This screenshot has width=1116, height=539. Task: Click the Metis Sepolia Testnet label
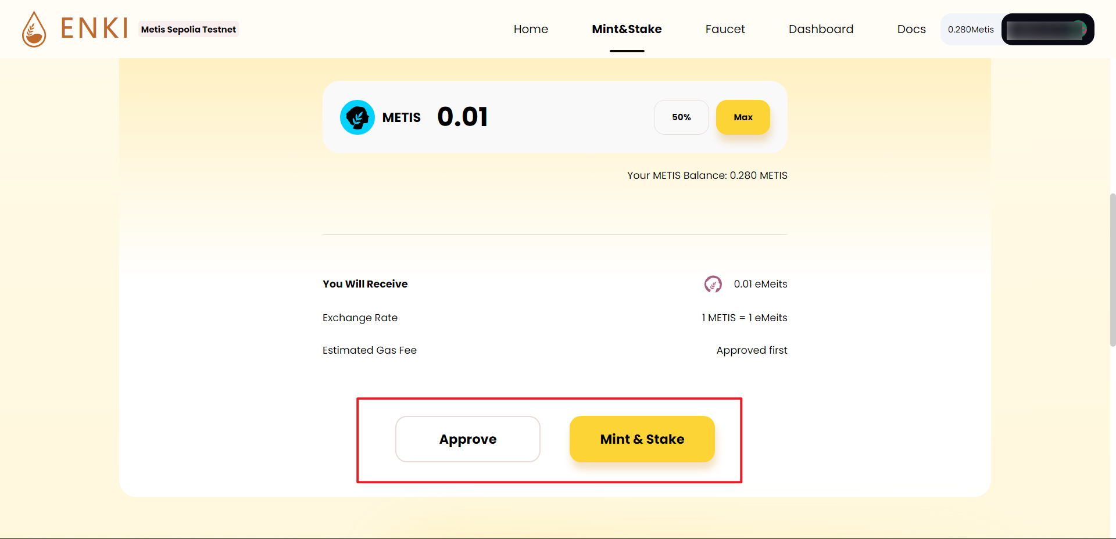pyautogui.click(x=188, y=29)
